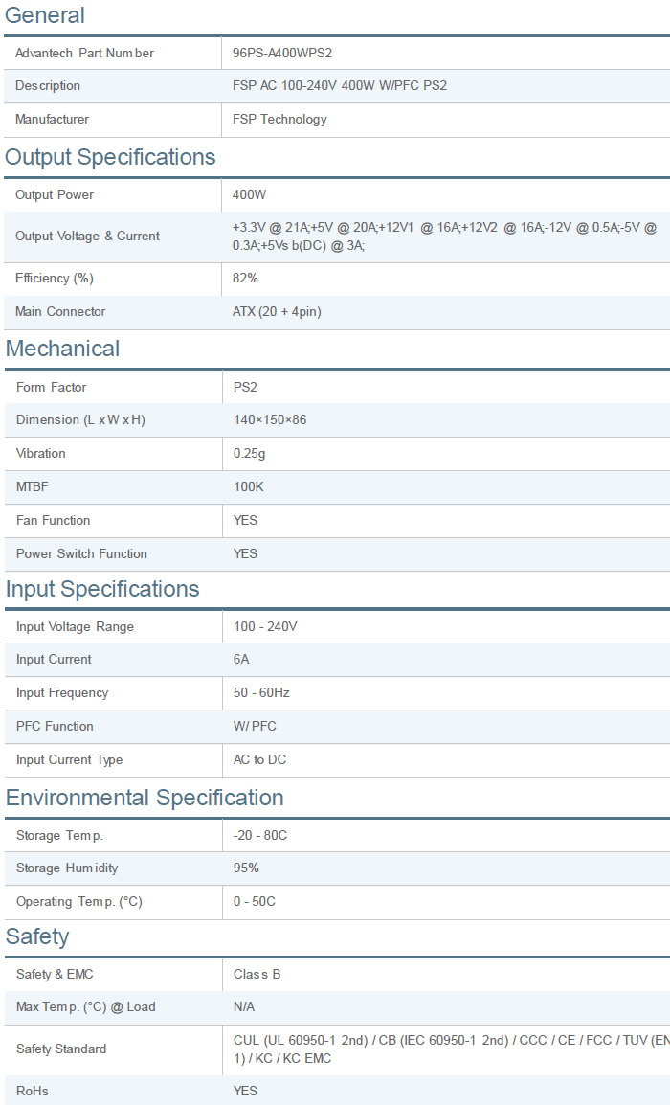
Task: Click the Output Power 400W value
Action: [250, 194]
